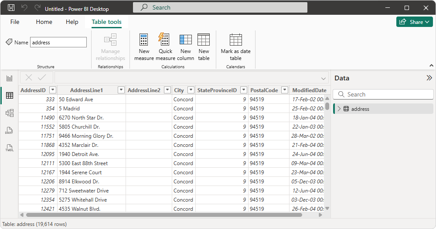Click the cell "5275 Whitehall Drive"
Screen dimensions: 436x229
(x=92, y=200)
